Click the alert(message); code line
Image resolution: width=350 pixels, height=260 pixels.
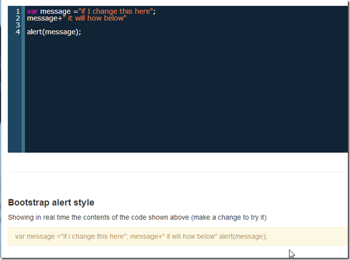click(x=54, y=32)
